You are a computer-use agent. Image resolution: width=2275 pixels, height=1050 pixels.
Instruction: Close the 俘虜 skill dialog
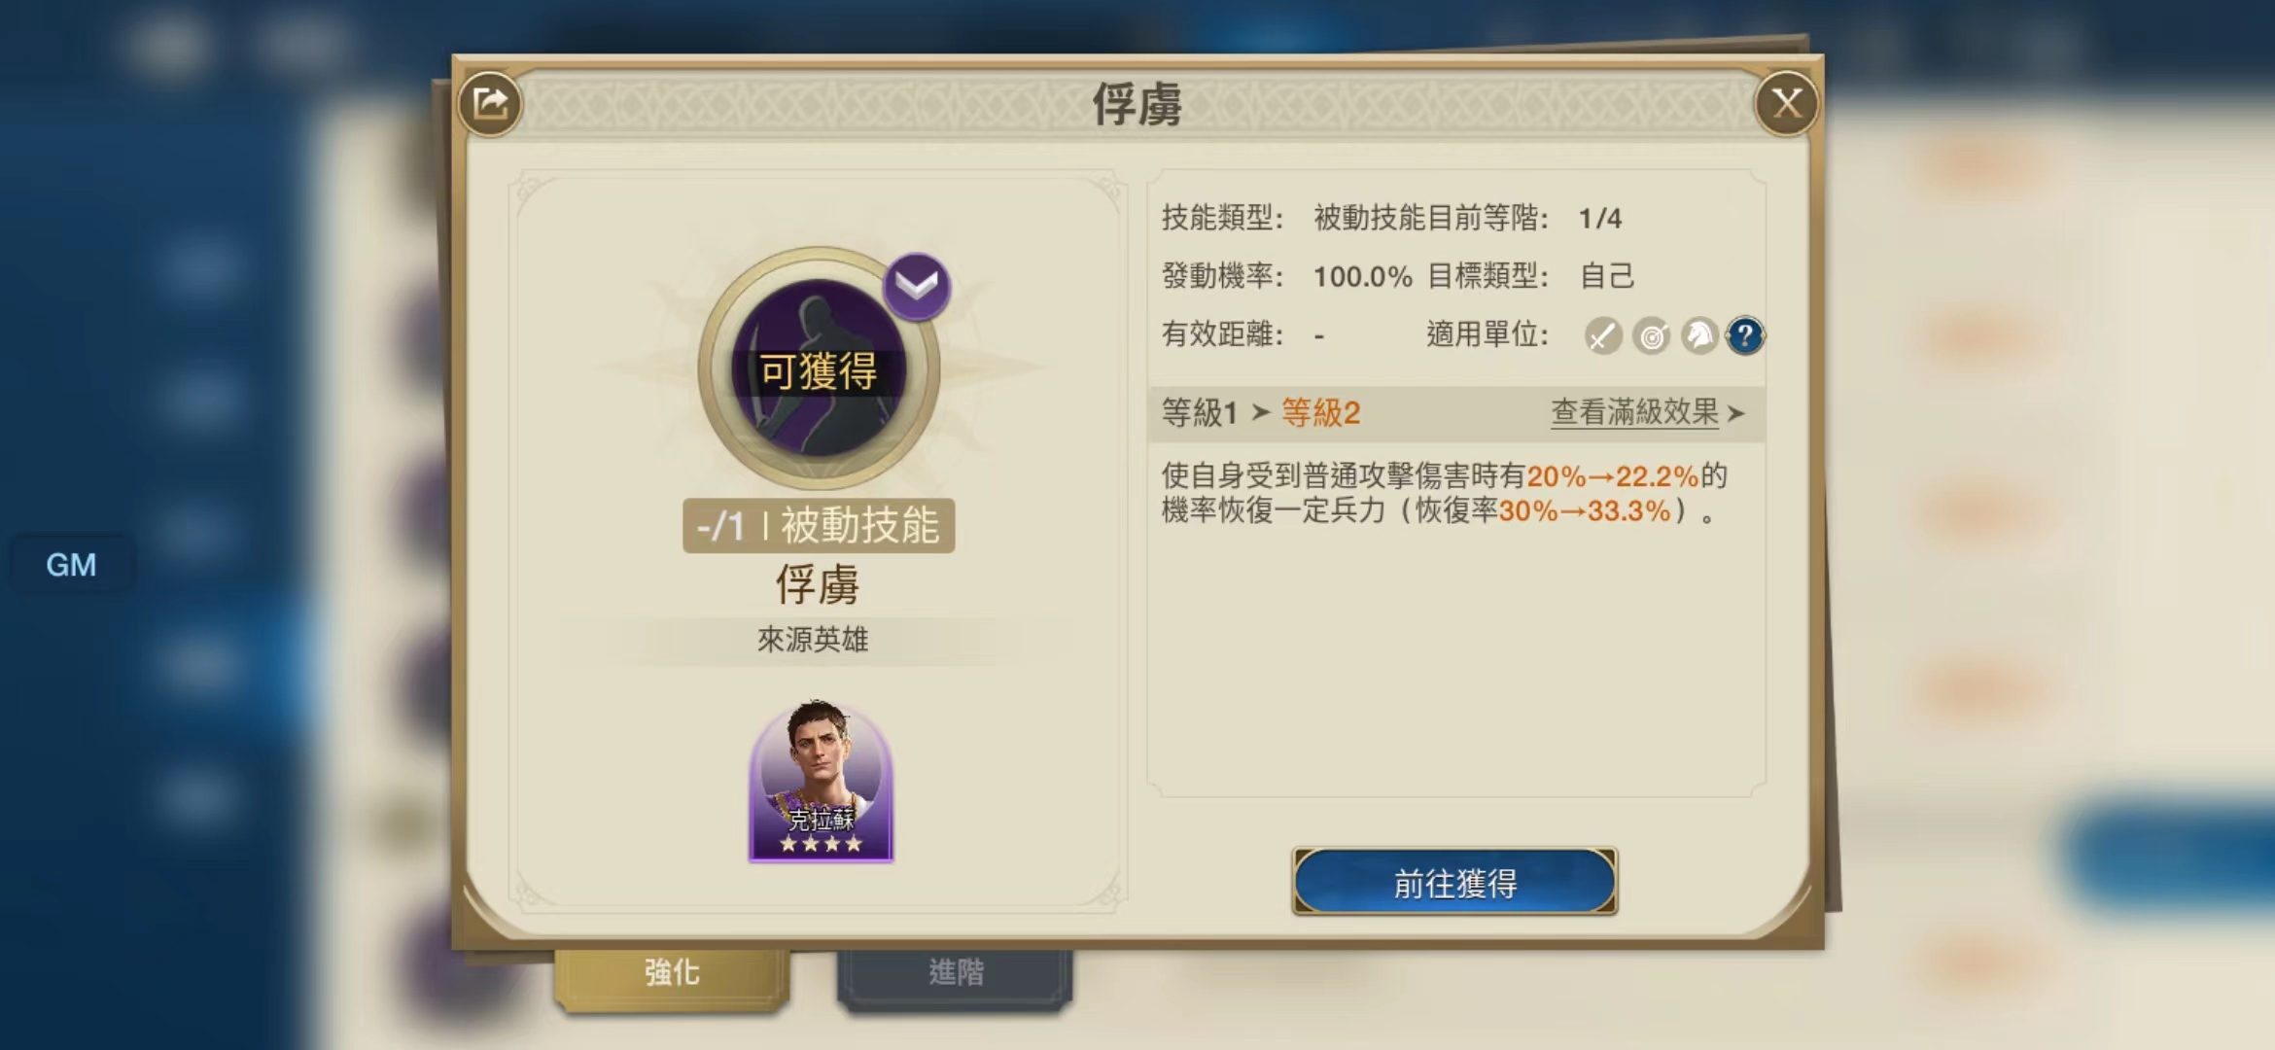[x=1786, y=103]
